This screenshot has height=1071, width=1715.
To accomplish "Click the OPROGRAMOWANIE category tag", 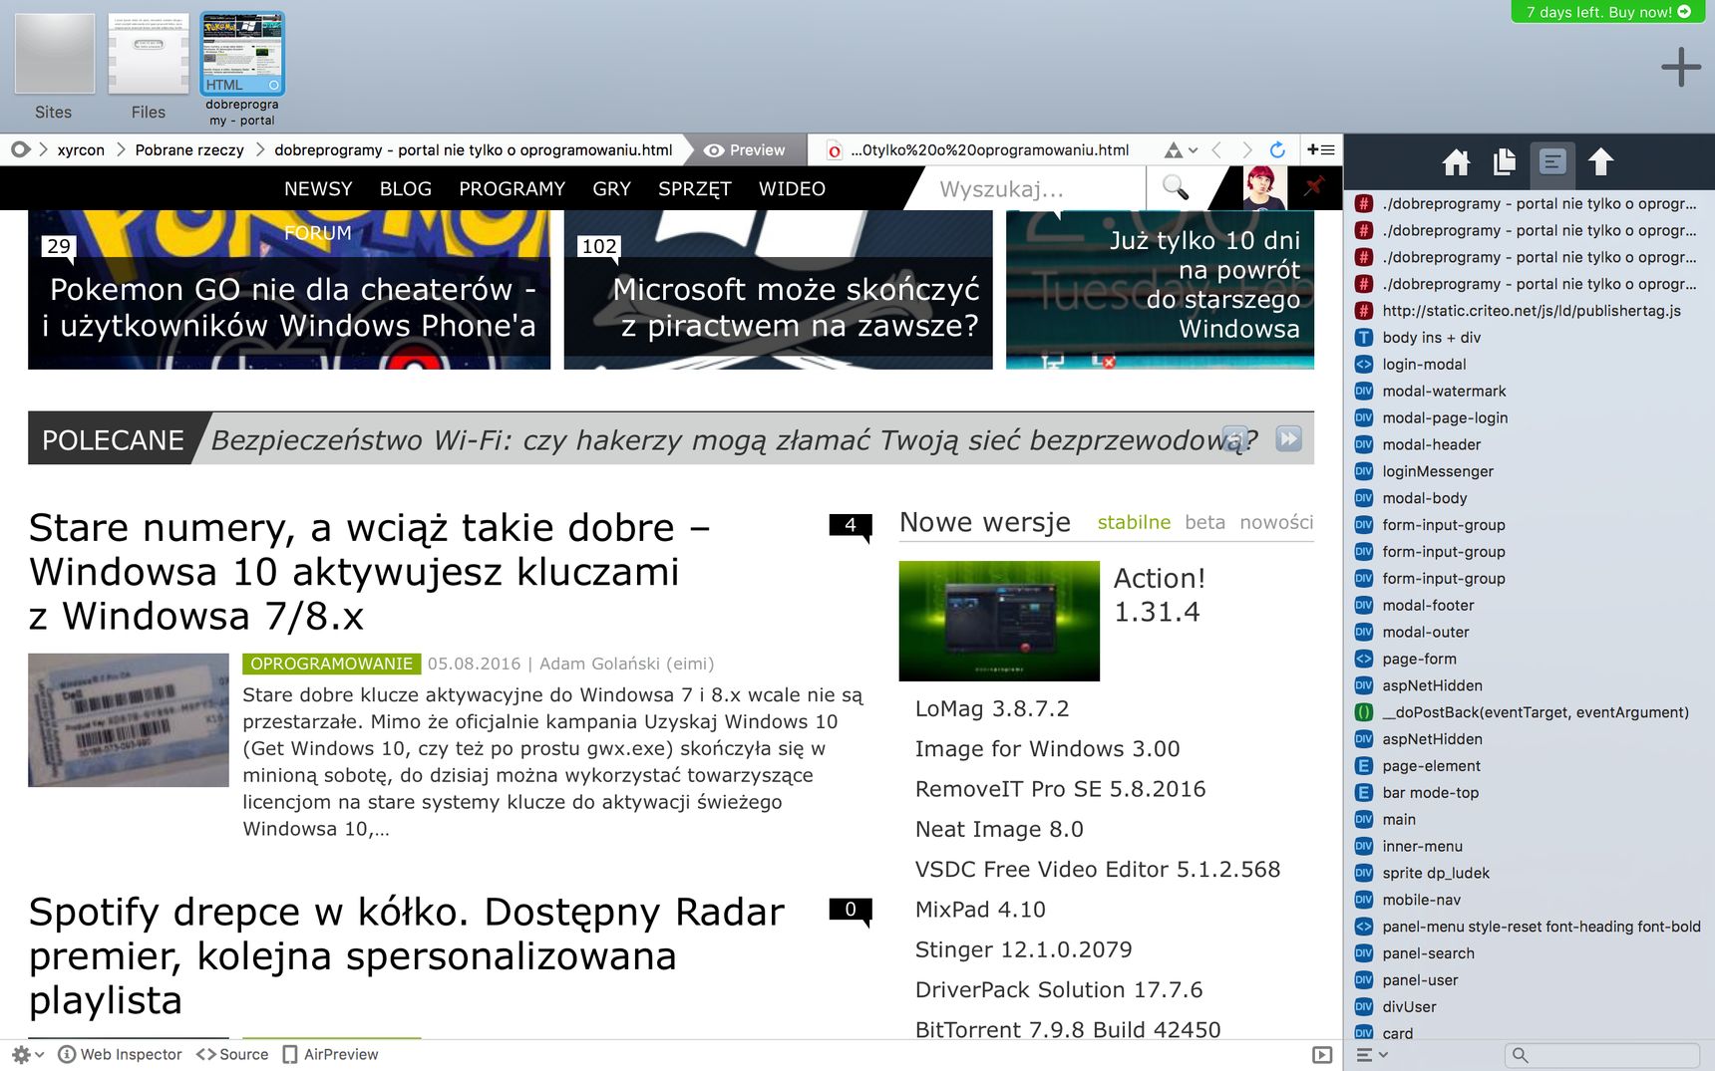I will click(331, 664).
